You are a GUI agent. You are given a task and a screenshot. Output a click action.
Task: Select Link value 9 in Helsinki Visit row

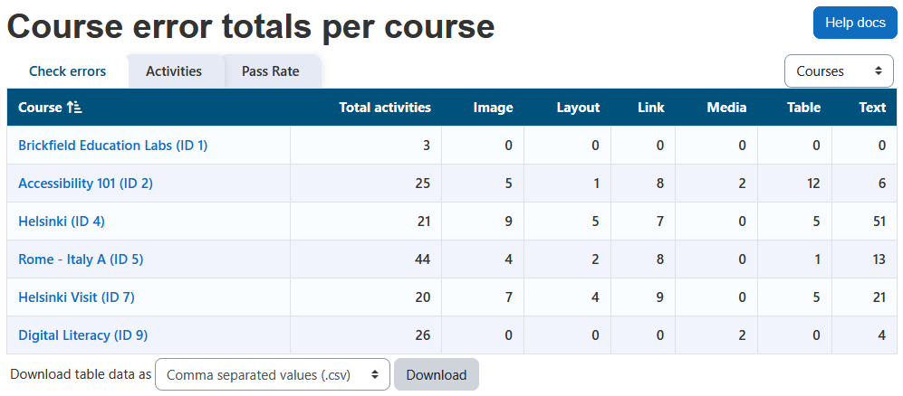click(x=660, y=297)
